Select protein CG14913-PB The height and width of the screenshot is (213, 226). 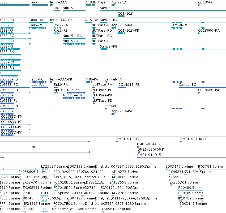[129, 85]
